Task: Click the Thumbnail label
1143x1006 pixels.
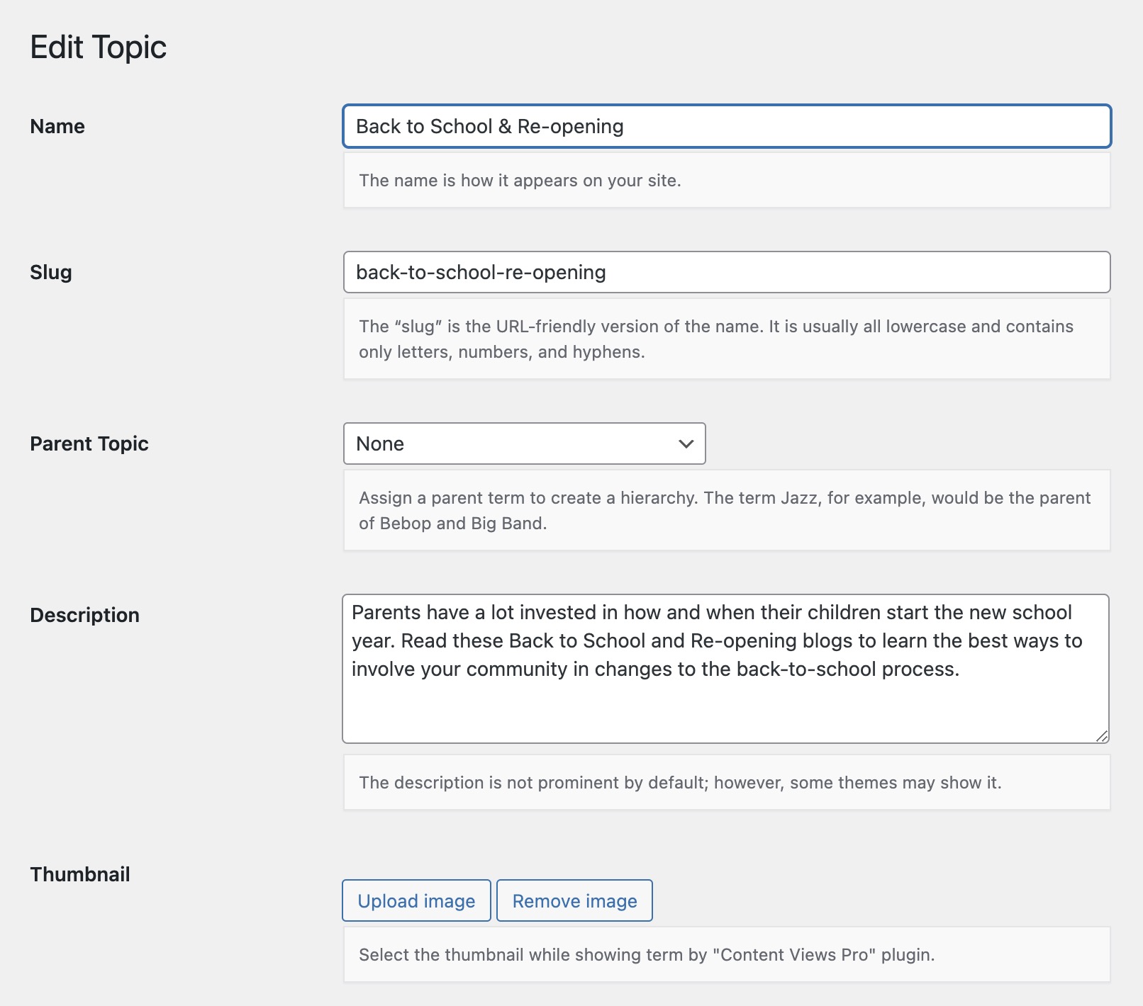Action: (x=80, y=874)
